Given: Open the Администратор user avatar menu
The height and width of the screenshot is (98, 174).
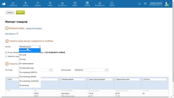Looking at the screenshot, I should 166,4.
